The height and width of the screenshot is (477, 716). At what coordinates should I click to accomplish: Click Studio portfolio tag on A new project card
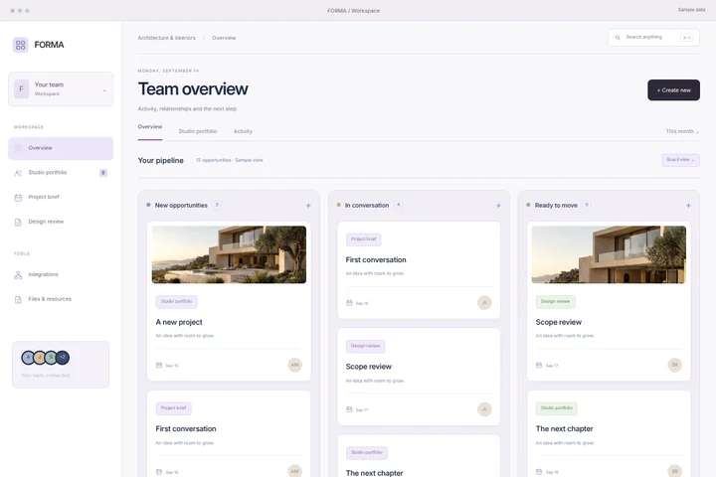(176, 302)
